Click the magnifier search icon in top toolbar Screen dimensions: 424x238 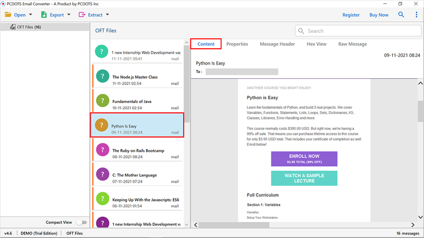click(x=401, y=14)
